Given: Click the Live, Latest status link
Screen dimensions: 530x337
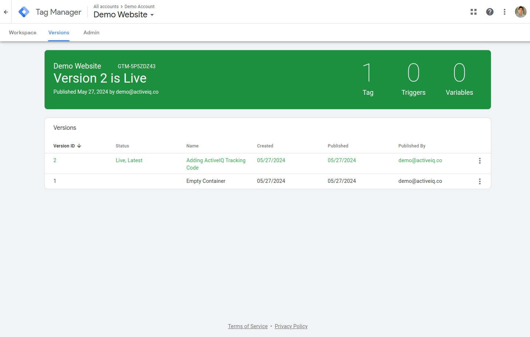Looking at the screenshot, I should [129, 160].
